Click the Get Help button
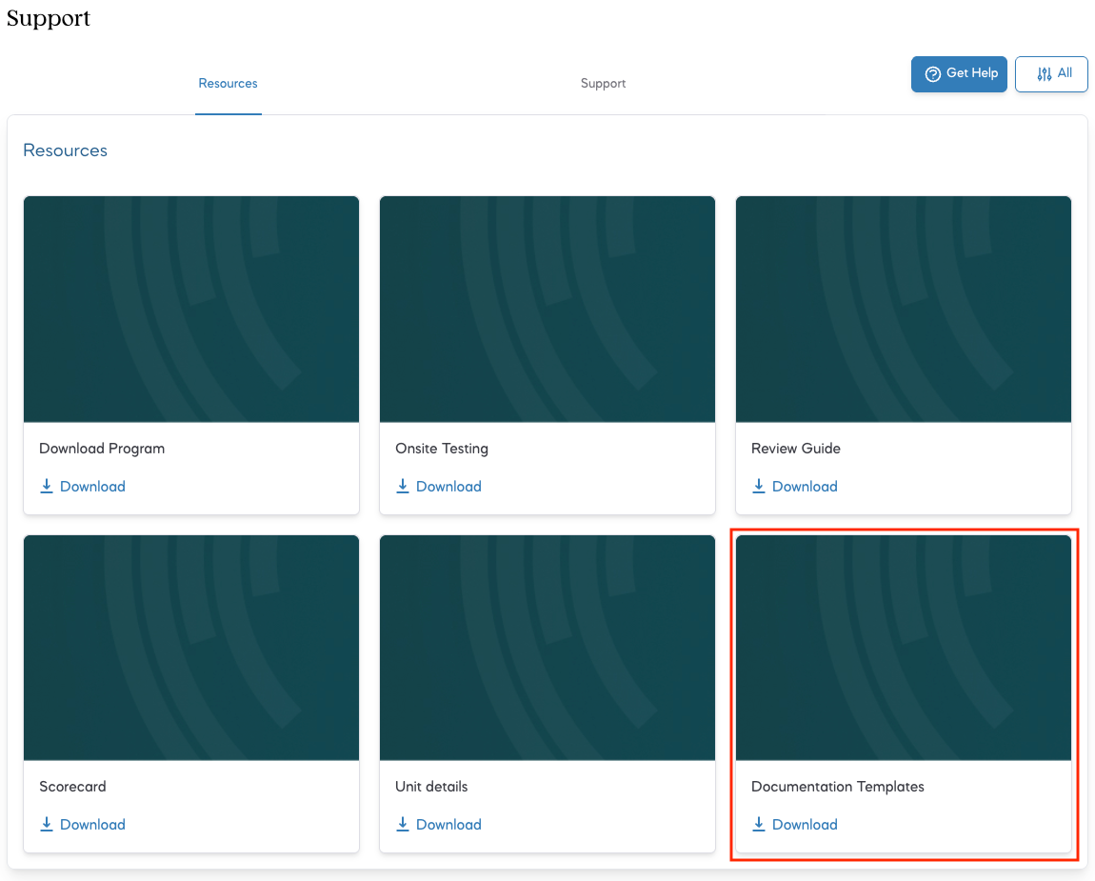The image size is (1095, 881). pos(959,74)
